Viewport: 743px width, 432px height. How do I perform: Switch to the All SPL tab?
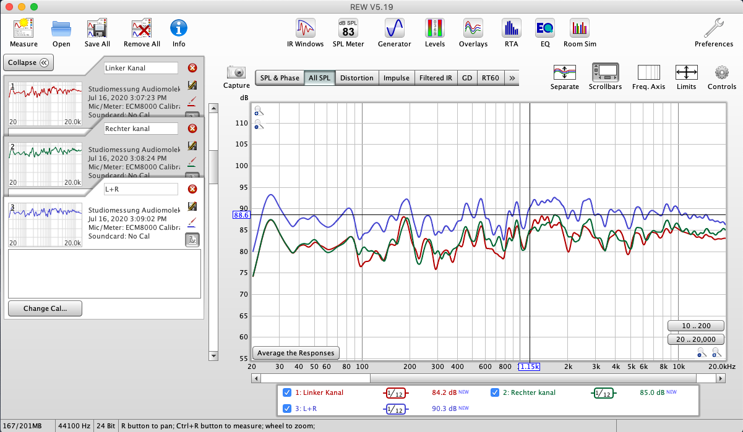tap(320, 78)
